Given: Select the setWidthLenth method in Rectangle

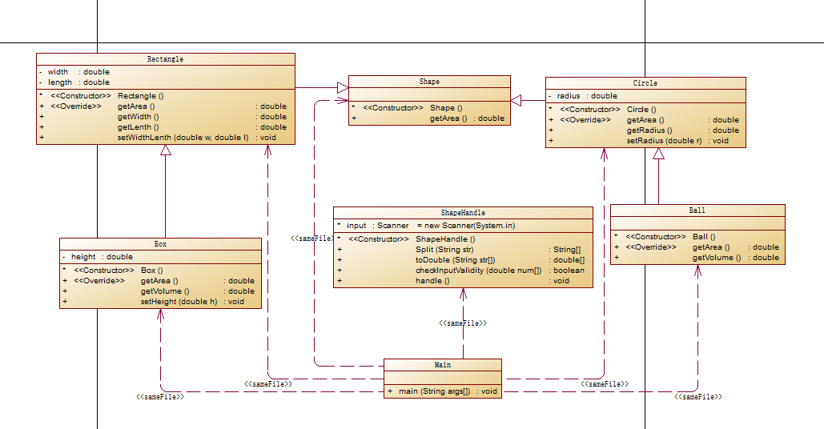Looking at the screenshot, I should [183, 138].
